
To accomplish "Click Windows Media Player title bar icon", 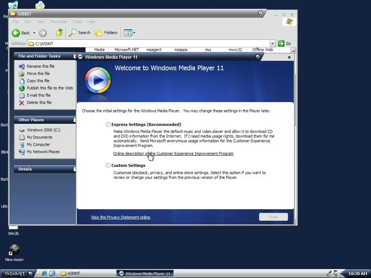I will tap(80, 57).
